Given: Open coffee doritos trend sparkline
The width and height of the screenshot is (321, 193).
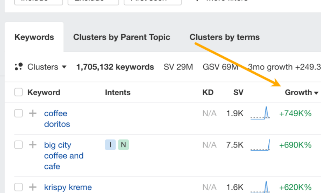Looking at the screenshot, I should [x=260, y=113].
